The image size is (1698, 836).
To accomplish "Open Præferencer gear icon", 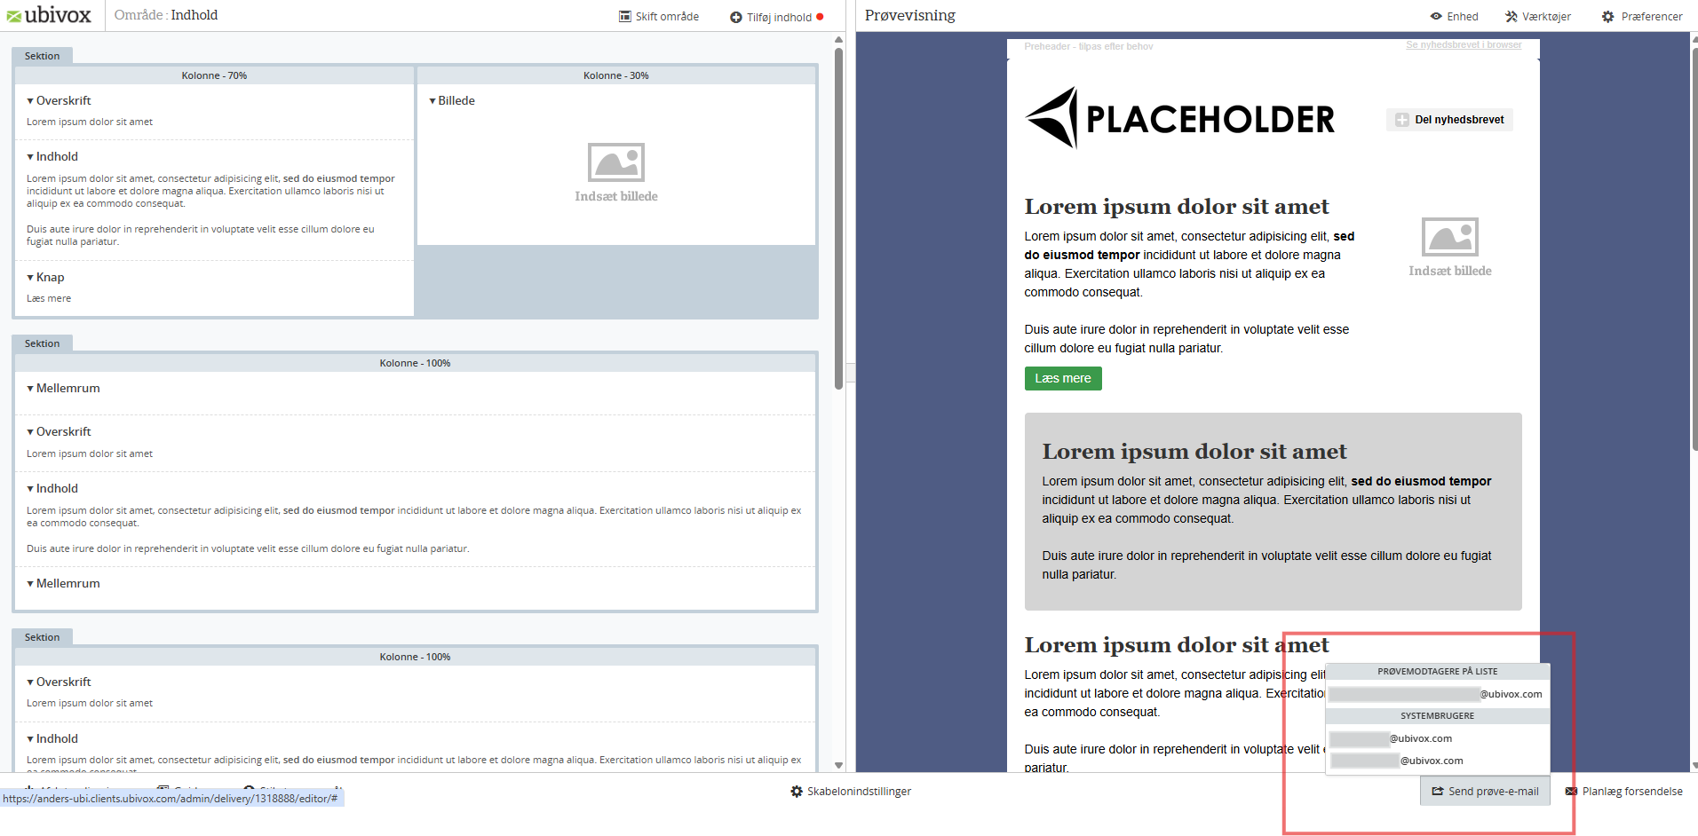I will (1607, 17).
